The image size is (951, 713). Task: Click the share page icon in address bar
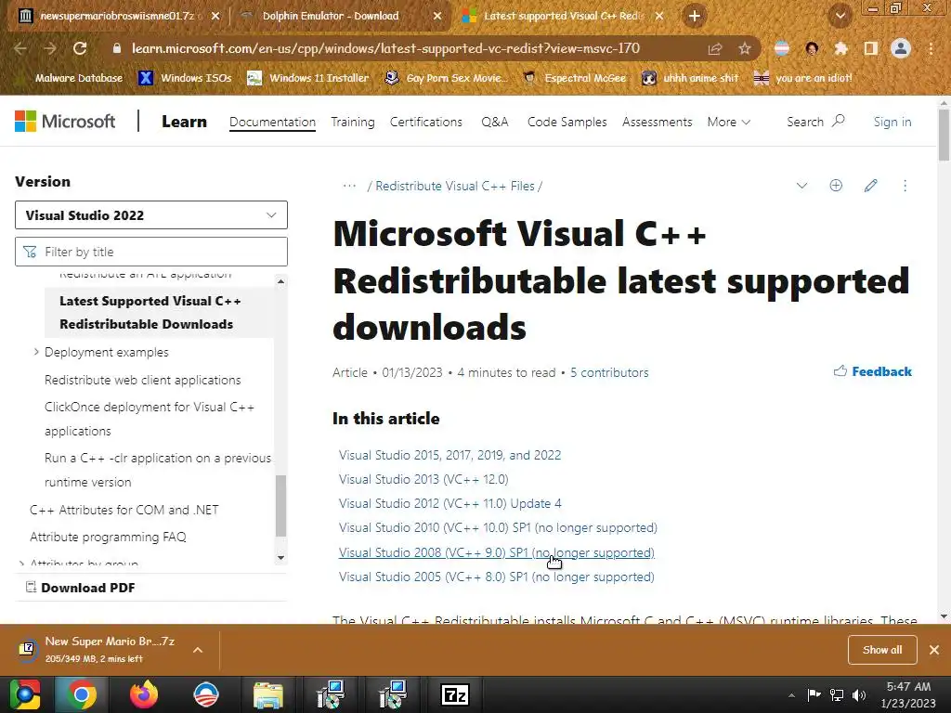(715, 48)
